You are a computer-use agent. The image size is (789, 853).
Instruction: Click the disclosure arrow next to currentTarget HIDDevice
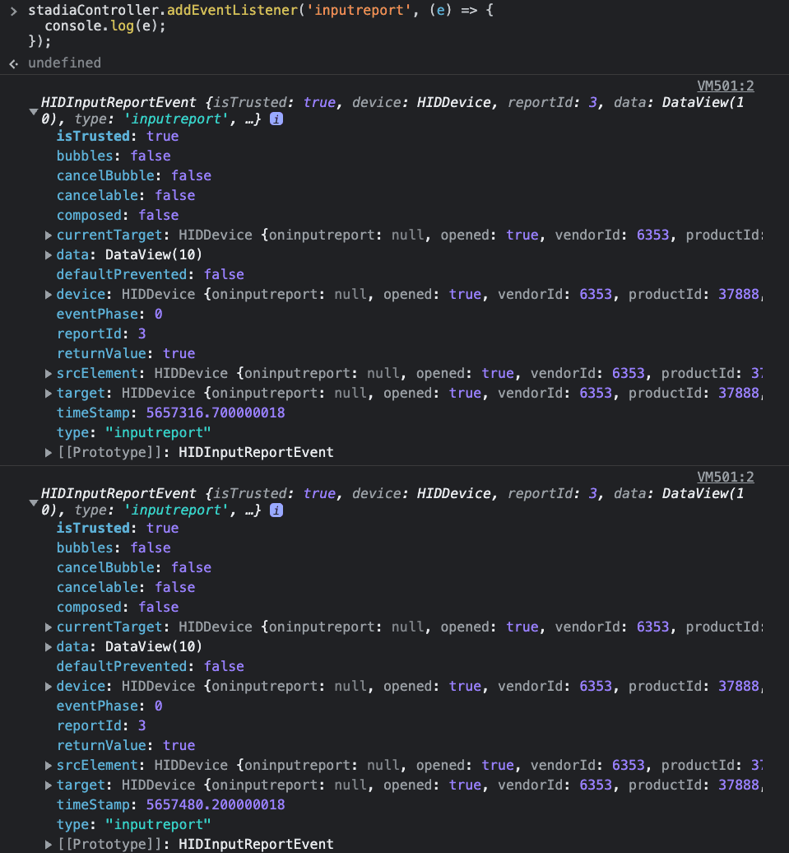pyautogui.click(x=48, y=235)
